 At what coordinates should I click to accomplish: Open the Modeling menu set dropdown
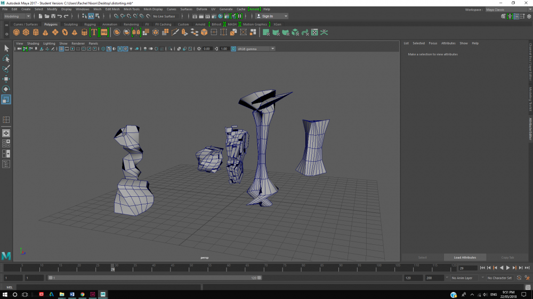pyautogui.click(x=17, y=16)
